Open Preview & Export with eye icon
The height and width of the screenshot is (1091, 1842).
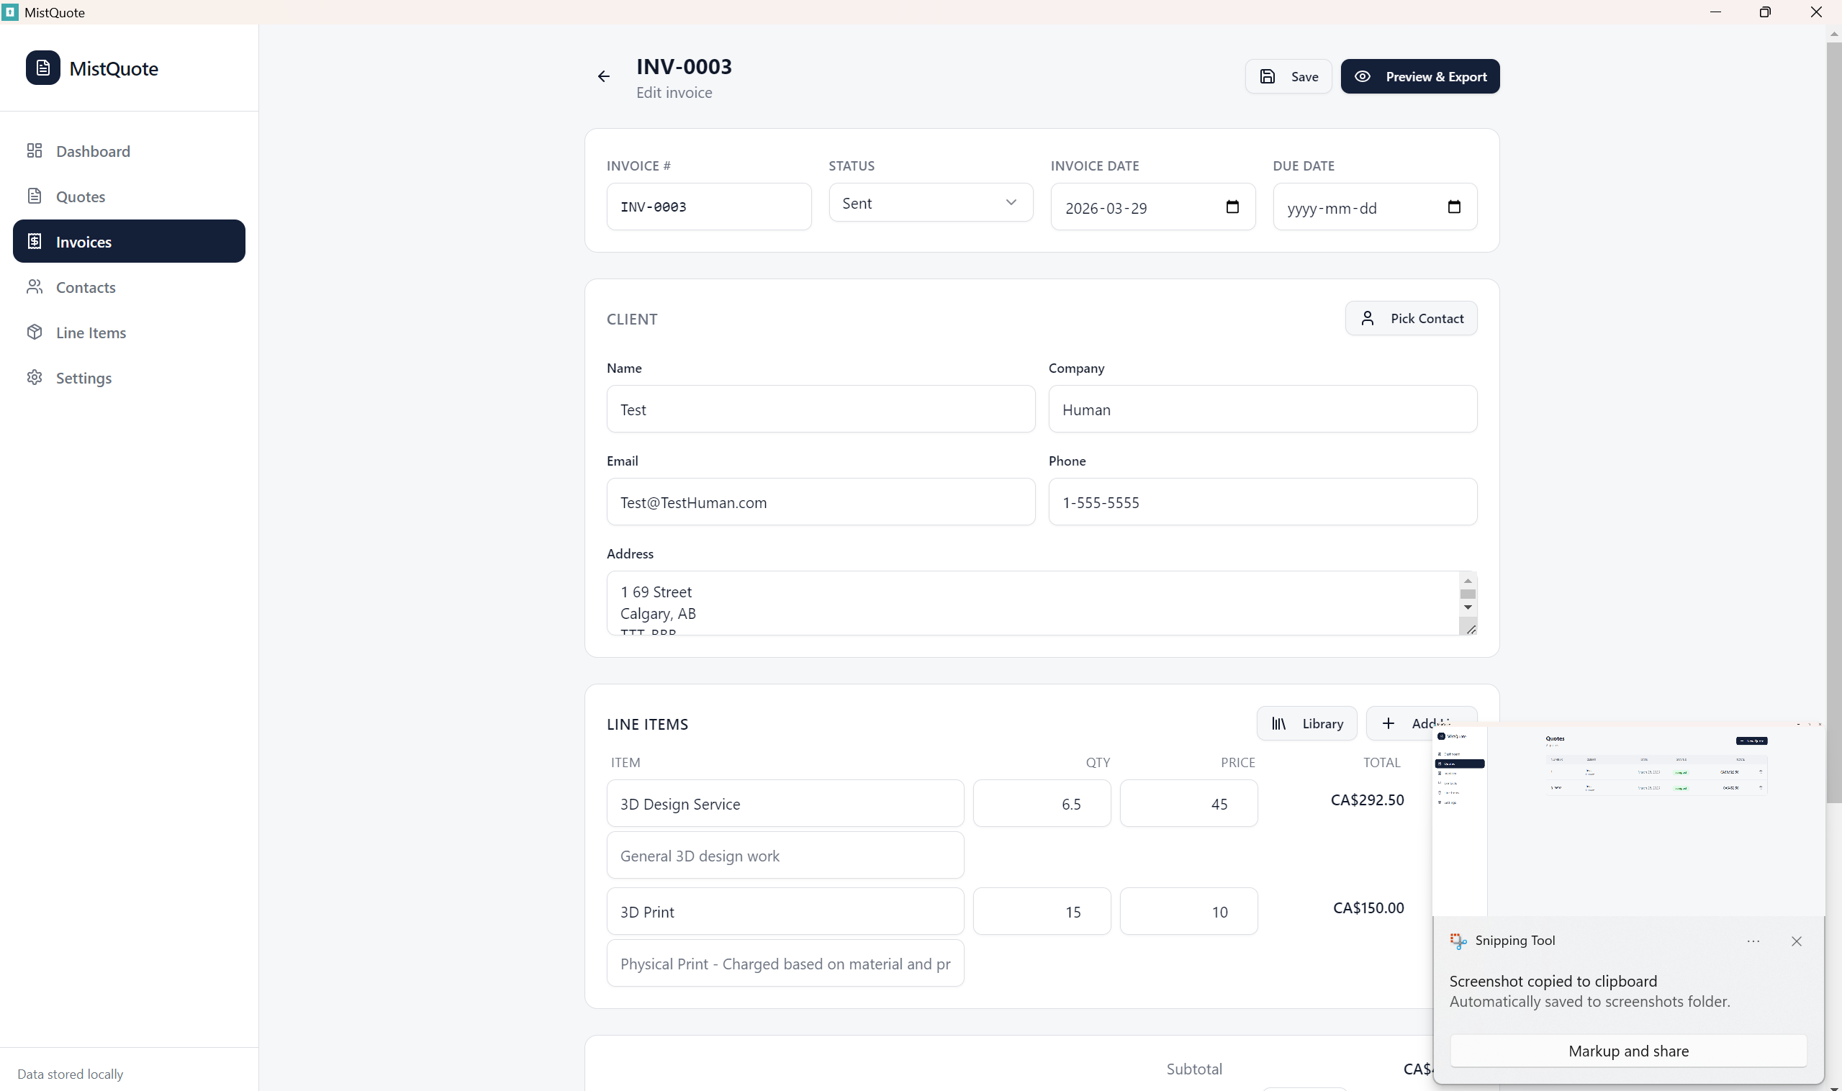pos(1420,76)
